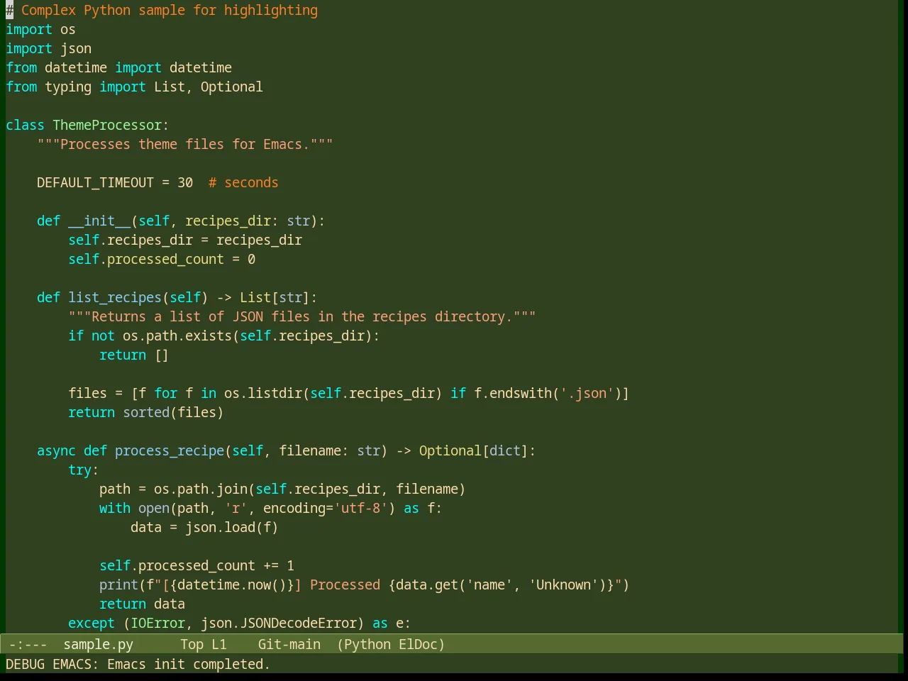Place cursor on the 'import json' line
This screenshot has width=908, height=681.
pyautogui.click(x=48, y=48)
